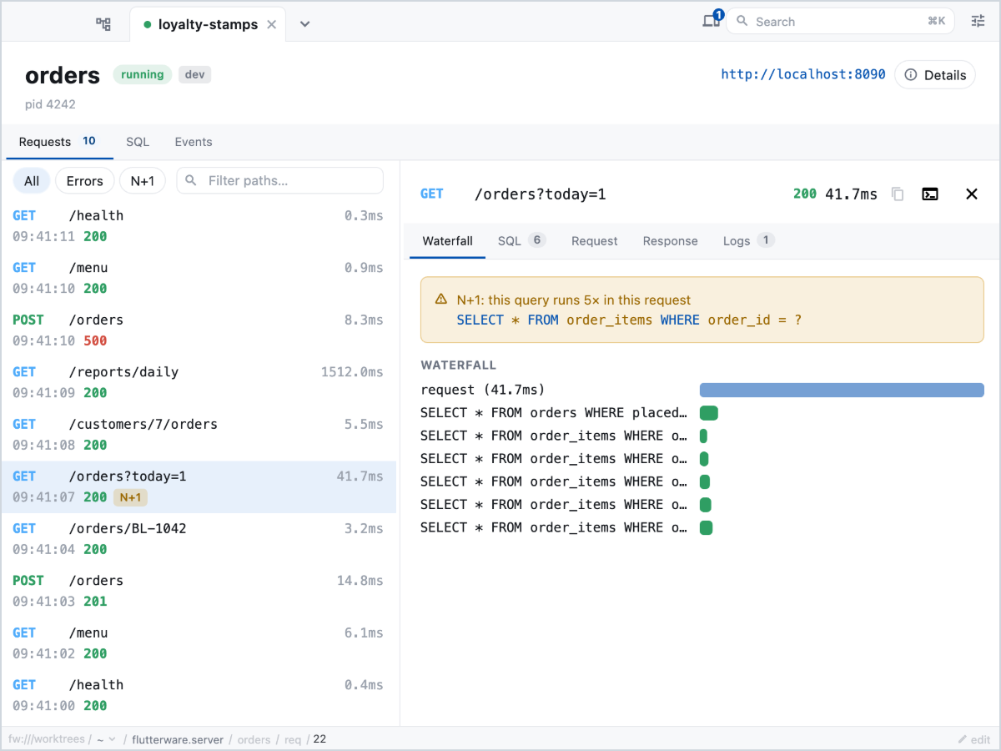Click the N+1 badge on the orders row

click(x=131, y=497)
